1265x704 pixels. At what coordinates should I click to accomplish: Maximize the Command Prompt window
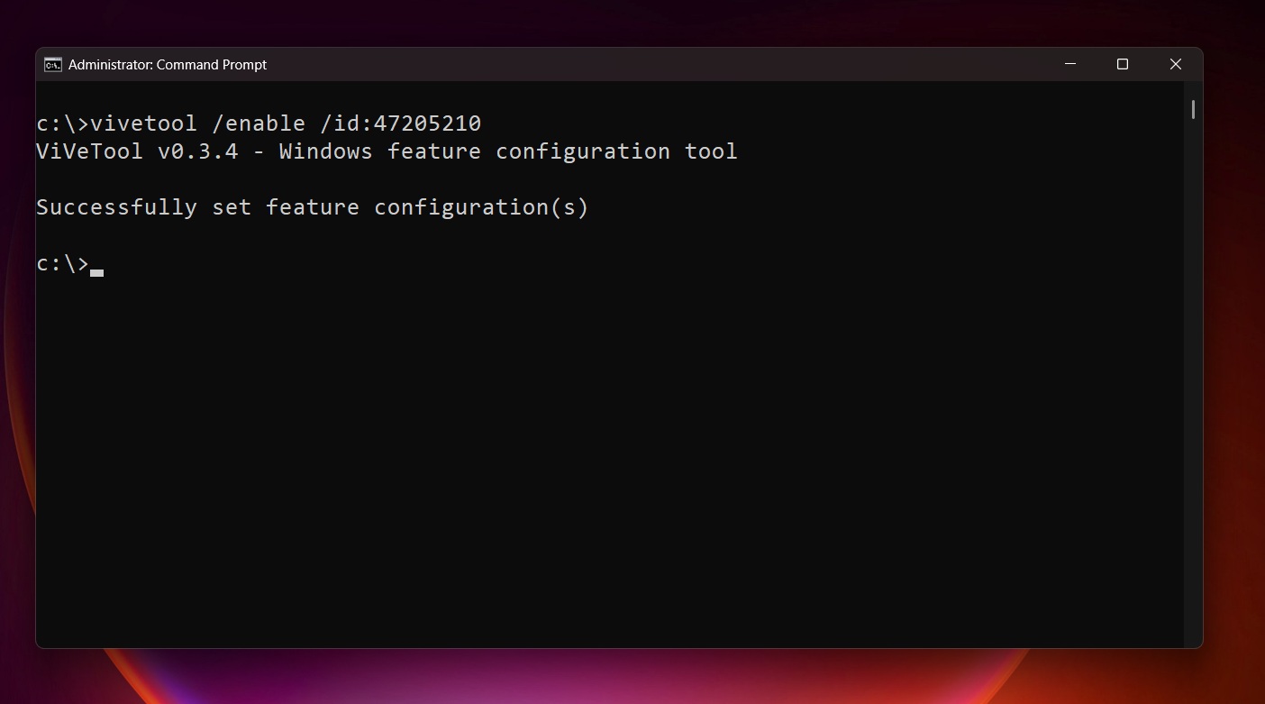1123,64
